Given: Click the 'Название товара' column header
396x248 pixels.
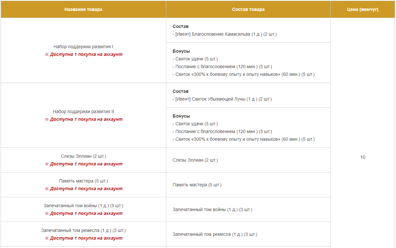Looking at the screenshot, I should tap(83, 9).
